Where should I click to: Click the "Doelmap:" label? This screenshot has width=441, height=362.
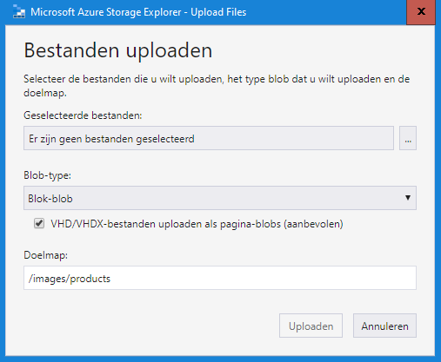[x=45, y=255]
